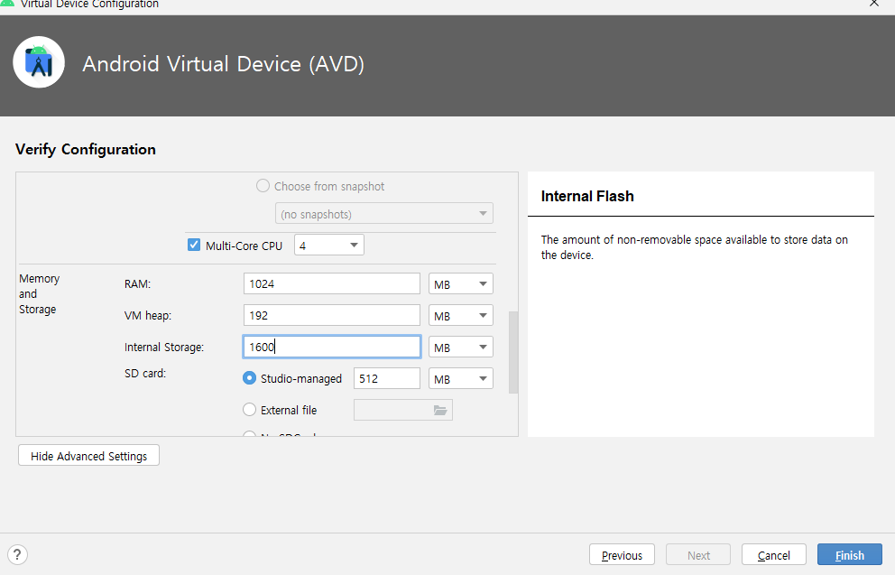Screen dimensions: 895x575
Task: Click the SD card: label
Action: point(145,374)
